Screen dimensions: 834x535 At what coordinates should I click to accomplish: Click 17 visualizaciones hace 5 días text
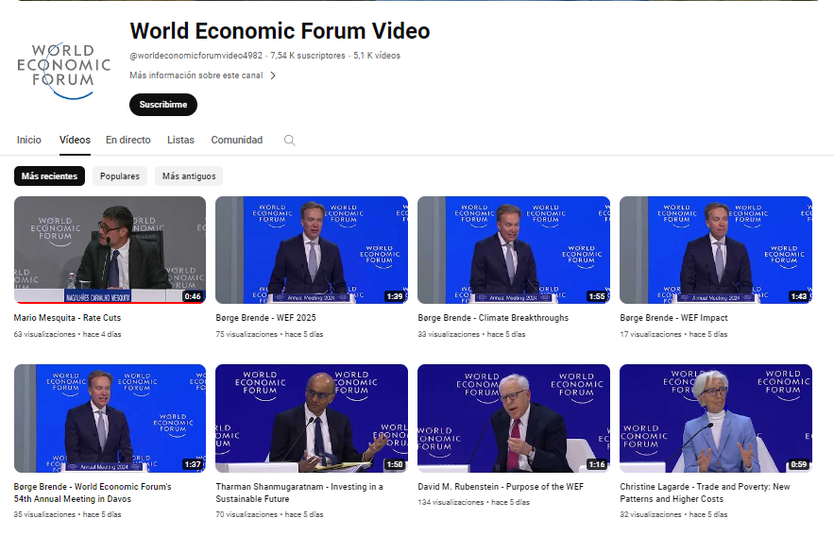(673, 334)
